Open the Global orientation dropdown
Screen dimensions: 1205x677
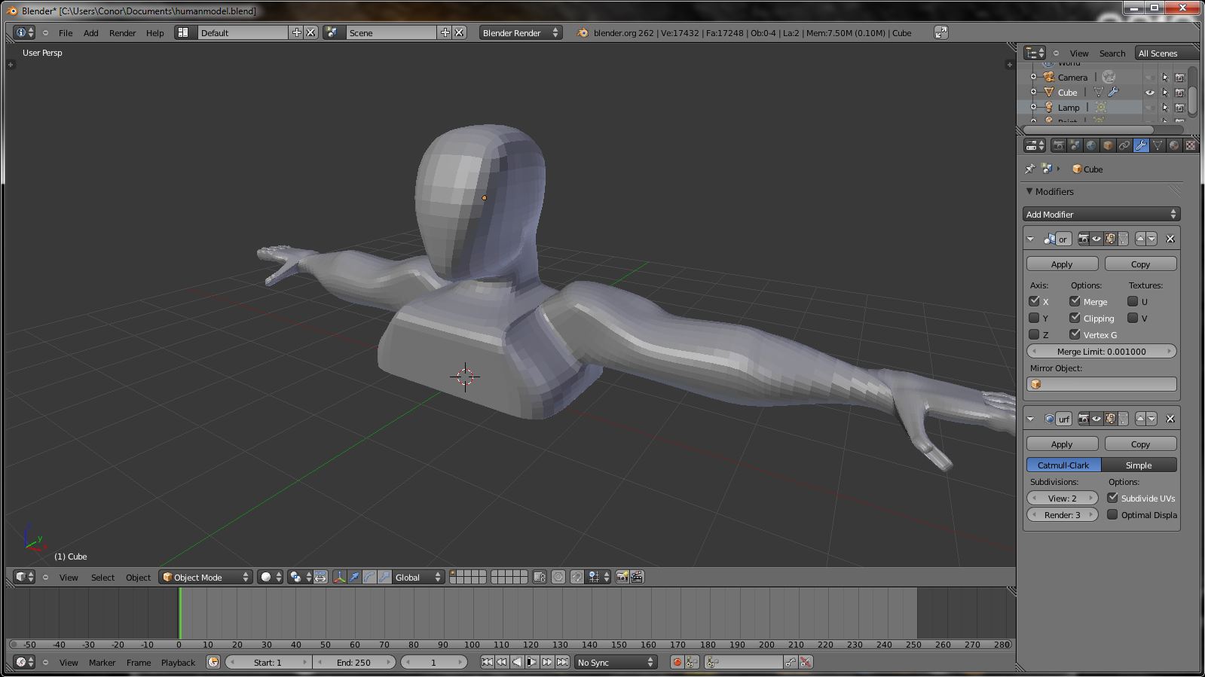tap(418, 577)
